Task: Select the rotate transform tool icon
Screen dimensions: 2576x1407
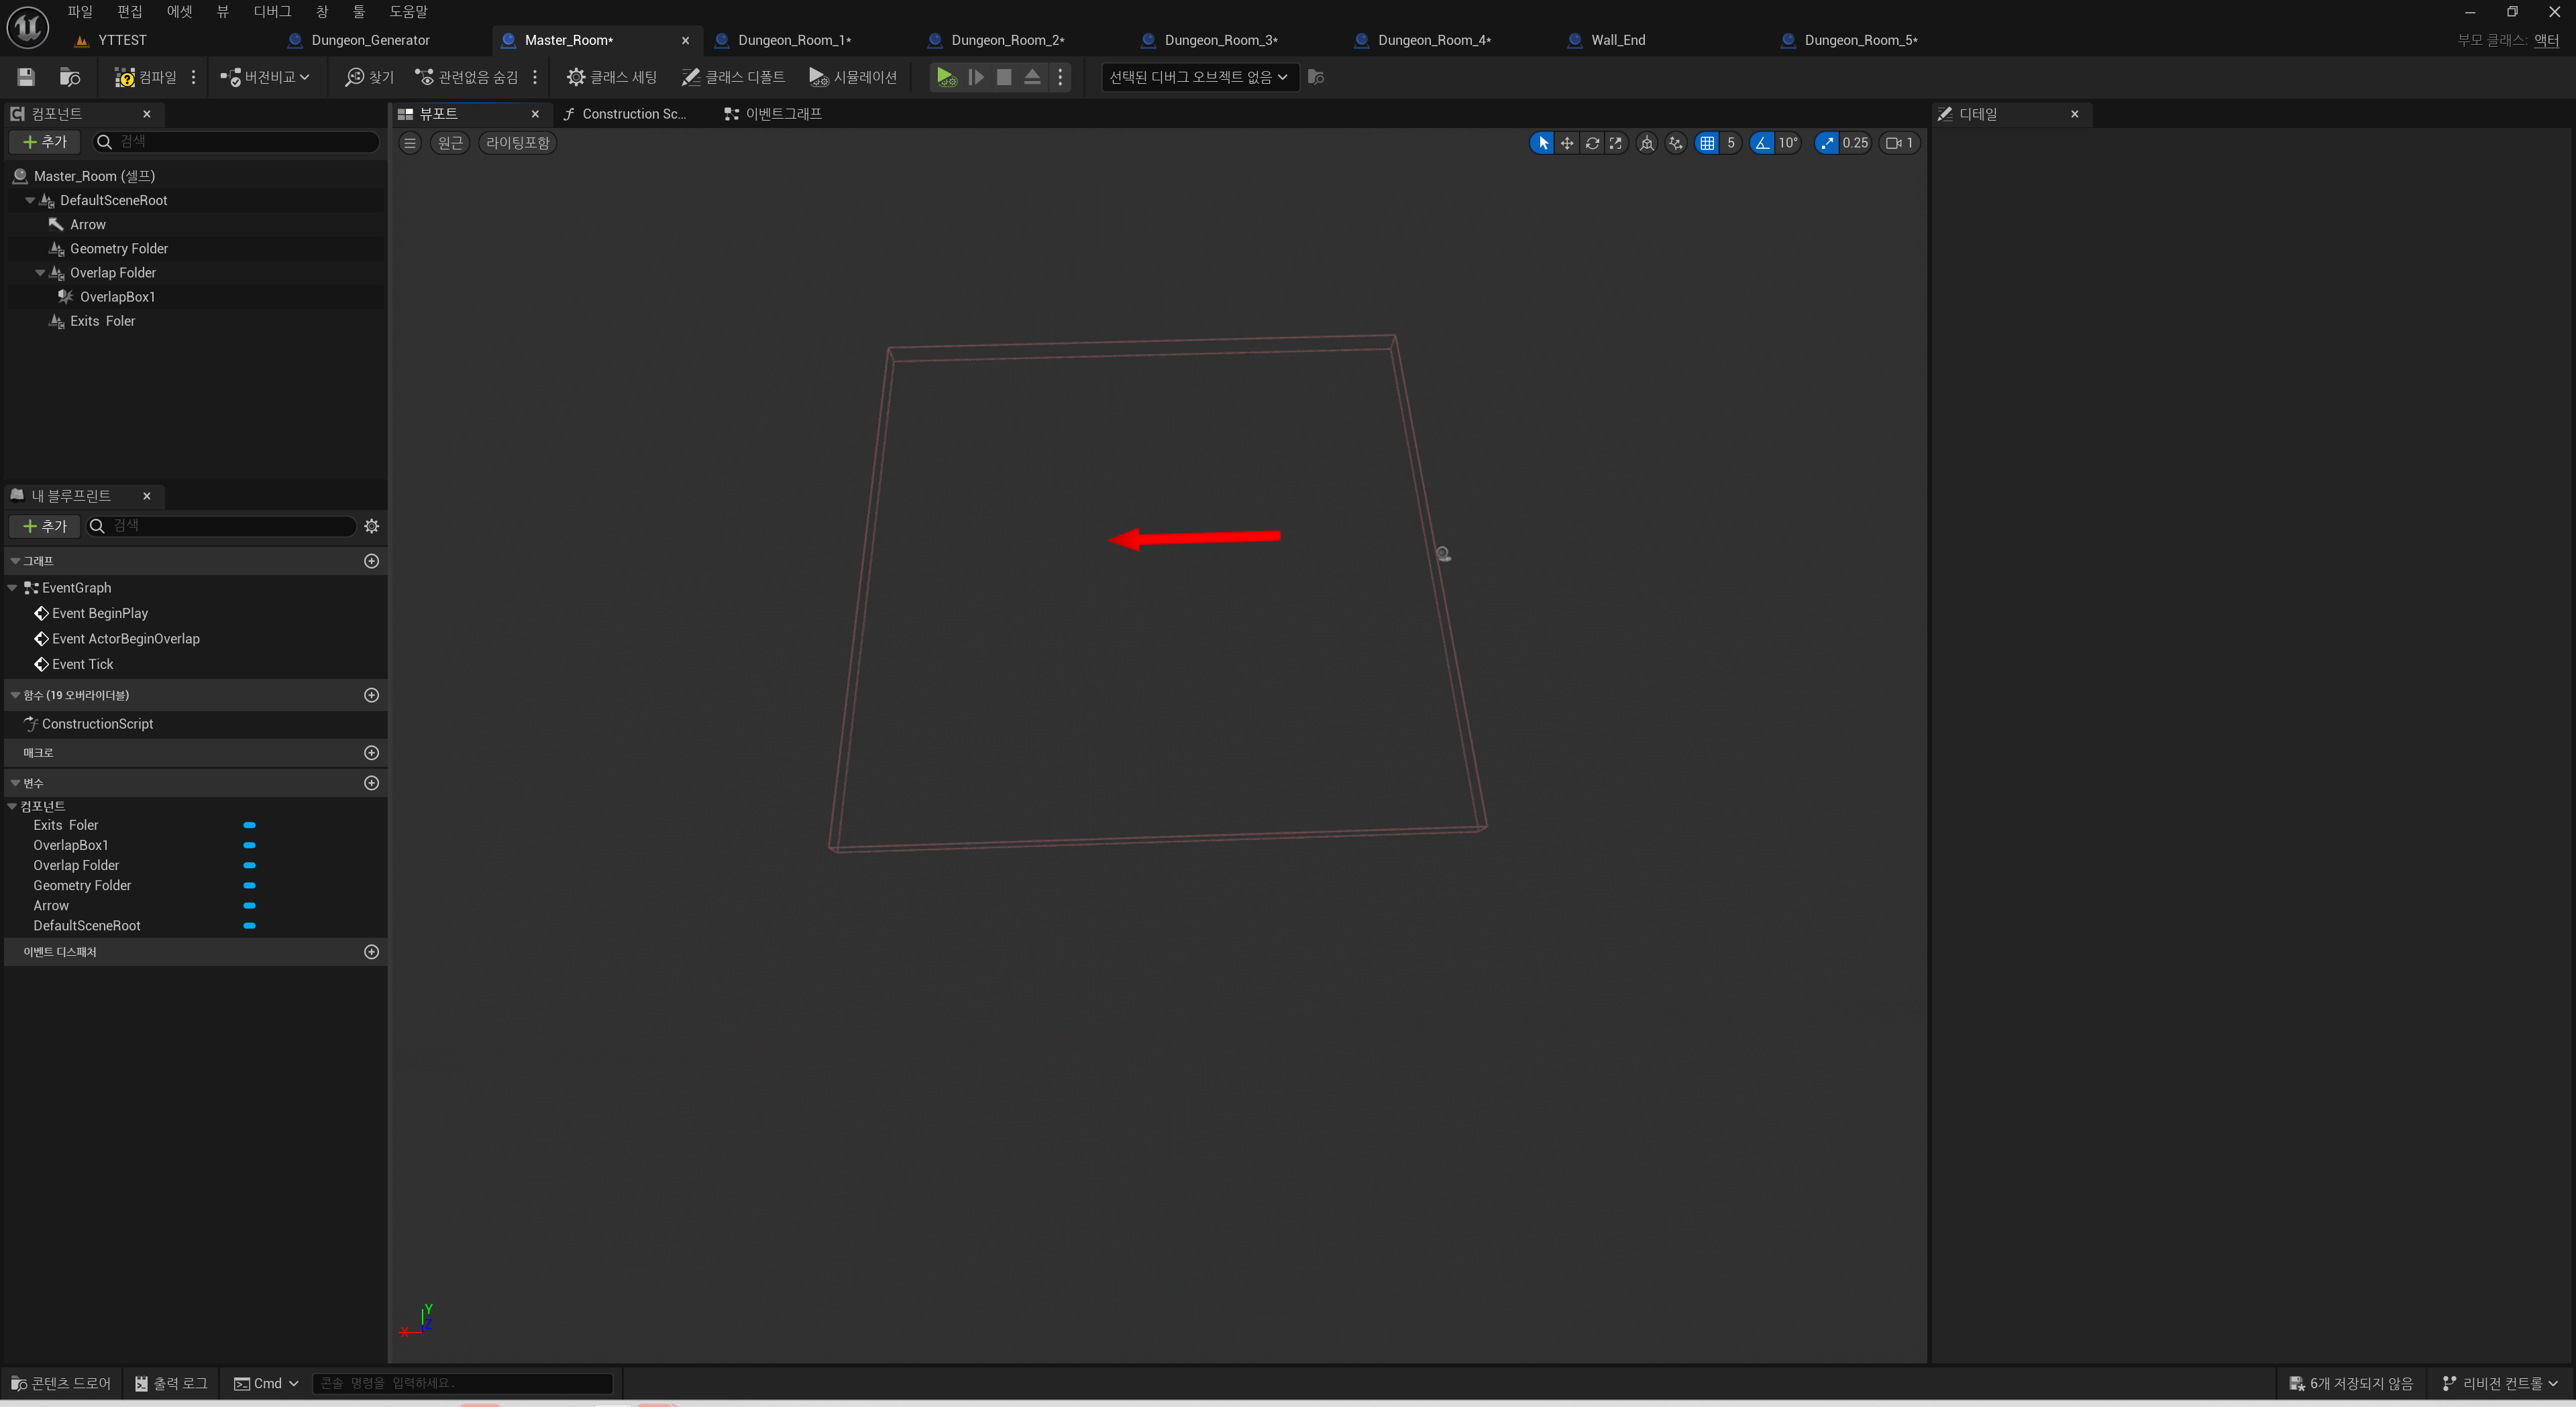Action: tap(1592, 143)
